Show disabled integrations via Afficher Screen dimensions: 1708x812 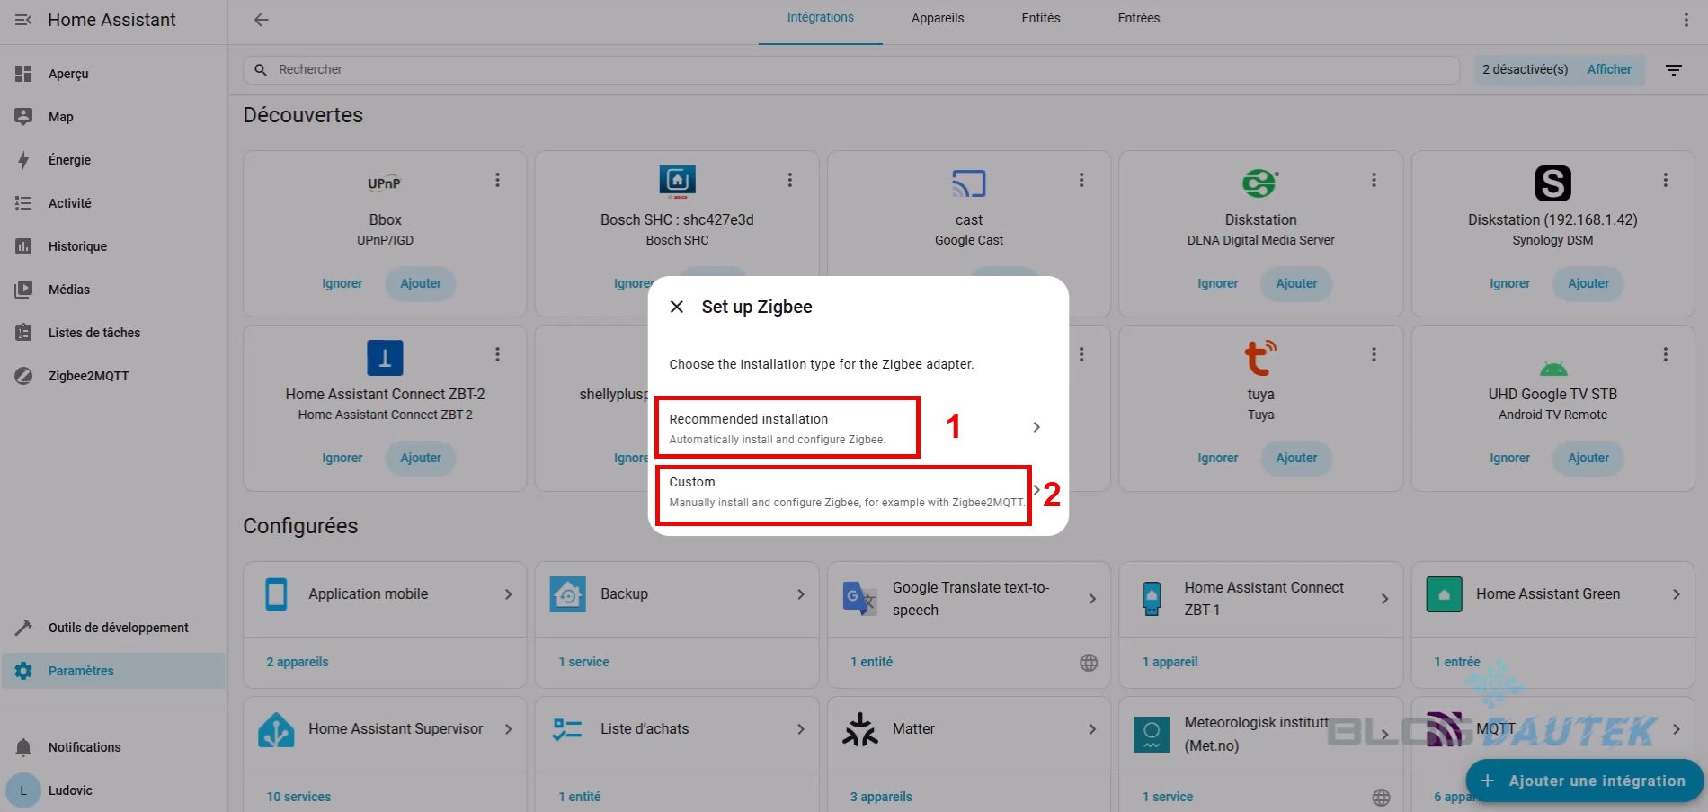1608,70
